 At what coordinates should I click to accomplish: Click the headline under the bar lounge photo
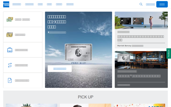tap(139, 76)
